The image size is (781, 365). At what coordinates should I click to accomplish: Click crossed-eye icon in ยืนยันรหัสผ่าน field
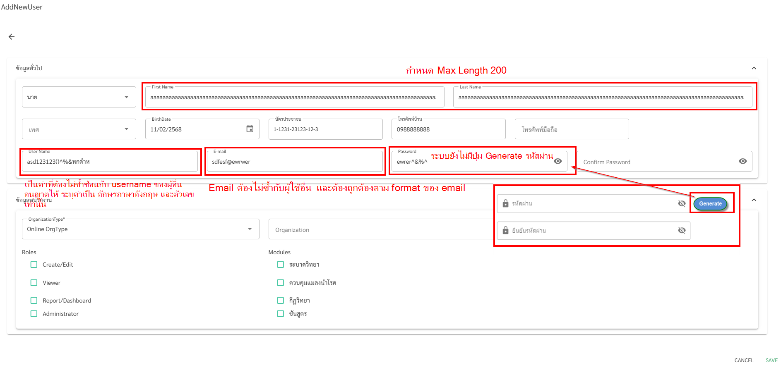click(x=682, y=230)
